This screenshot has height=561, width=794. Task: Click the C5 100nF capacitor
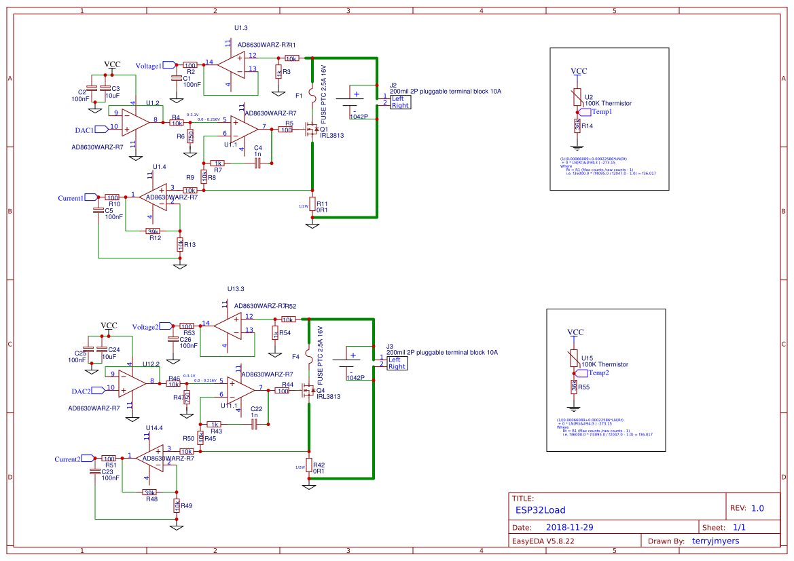(98, 210)
